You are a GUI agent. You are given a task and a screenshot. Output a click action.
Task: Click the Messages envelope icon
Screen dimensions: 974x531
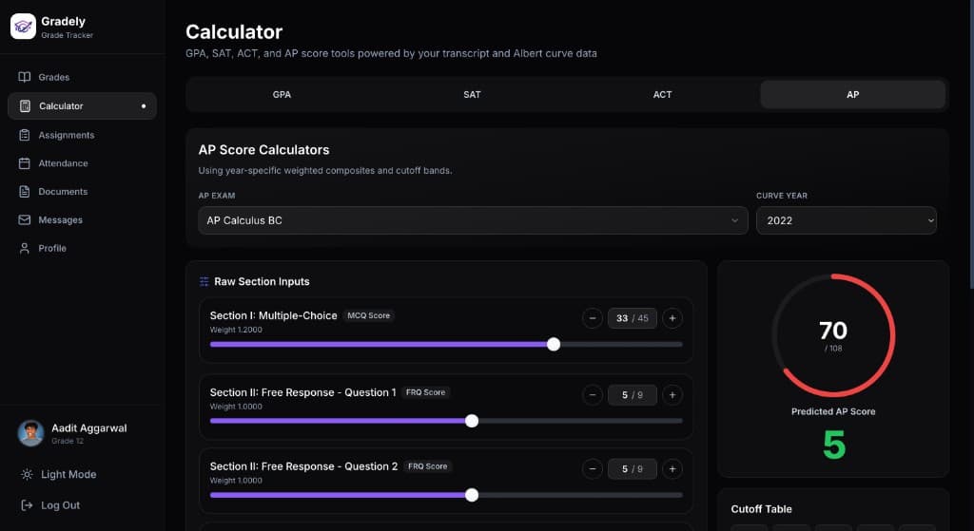point(24,219)
